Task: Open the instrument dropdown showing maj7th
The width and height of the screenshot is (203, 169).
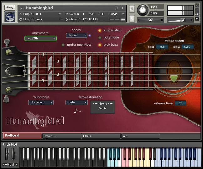Action: 40,38
